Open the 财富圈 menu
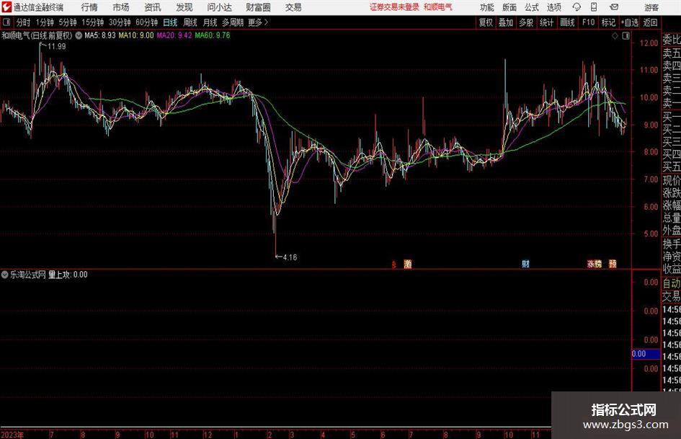The height and width of the screenshot is (439, 681). click(258, 7)
